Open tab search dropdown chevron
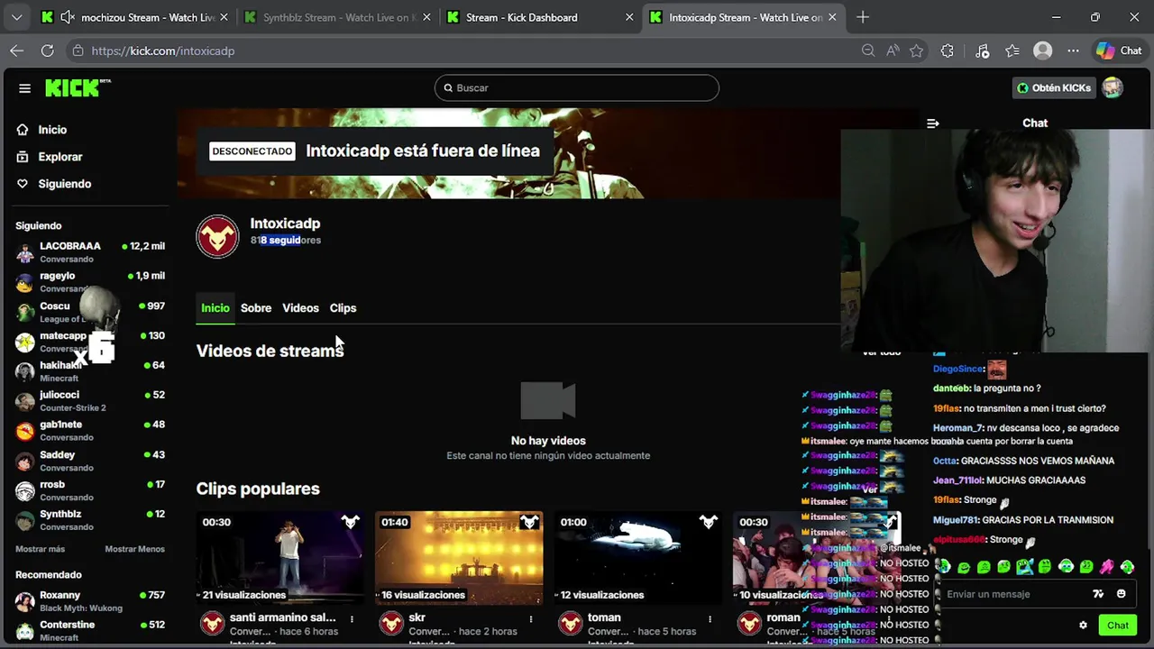This screenshot has height=649, width=1154. click(x=16, y=17)
